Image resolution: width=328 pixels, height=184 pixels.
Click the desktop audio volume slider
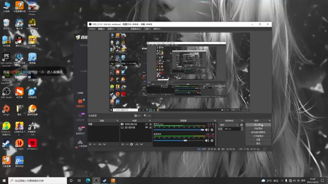coord(179,141)
